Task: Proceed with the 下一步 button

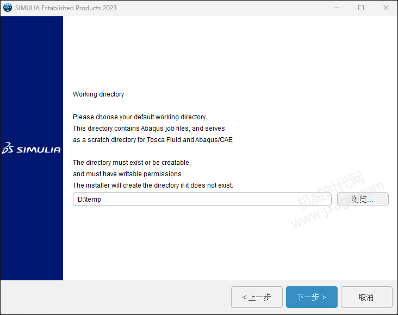Action: point(312,297)
